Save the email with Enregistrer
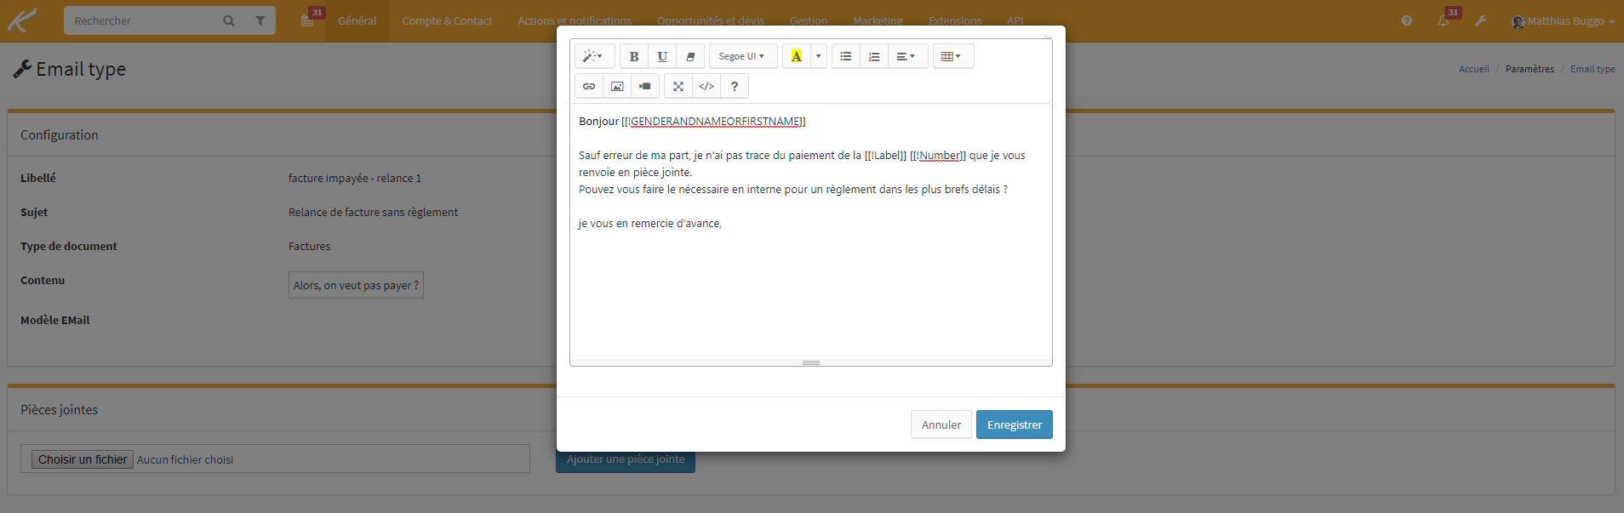The height and width of the screenshot is (513, 1624). (x=1015, y=425)
